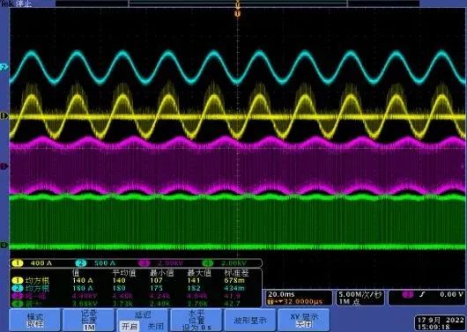Click the 15:09:18 clock time
The width and height of the screenshot is (467, 332).
(434, 328)
